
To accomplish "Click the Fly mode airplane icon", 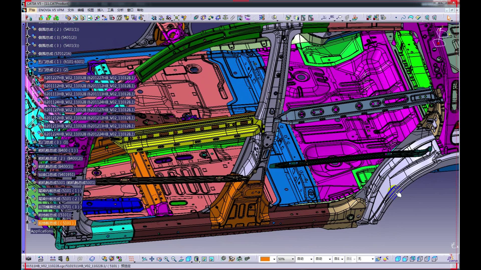I will pyautogui.click(x=144, y=259).
